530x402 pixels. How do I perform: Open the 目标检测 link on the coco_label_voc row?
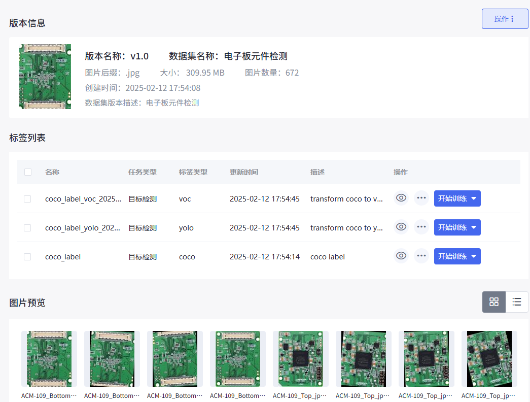coord(143,198)
